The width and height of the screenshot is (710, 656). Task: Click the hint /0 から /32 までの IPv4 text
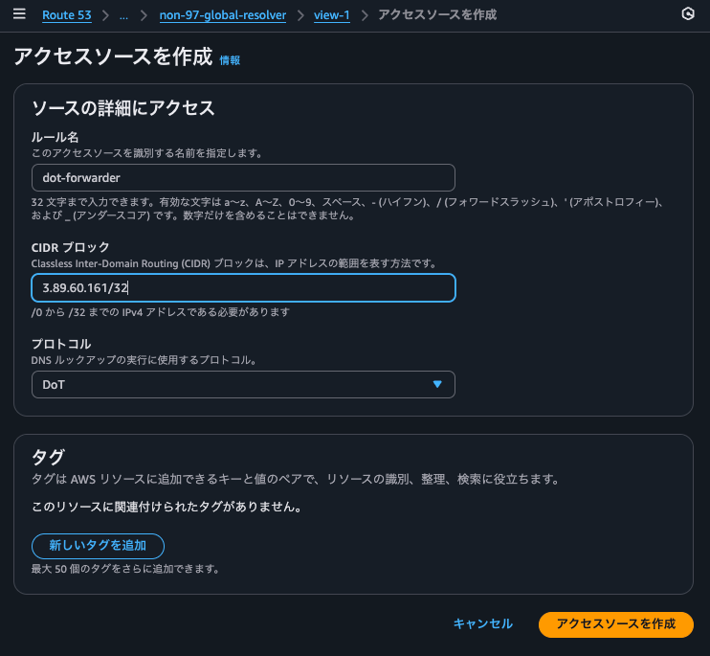pos(161,312)
